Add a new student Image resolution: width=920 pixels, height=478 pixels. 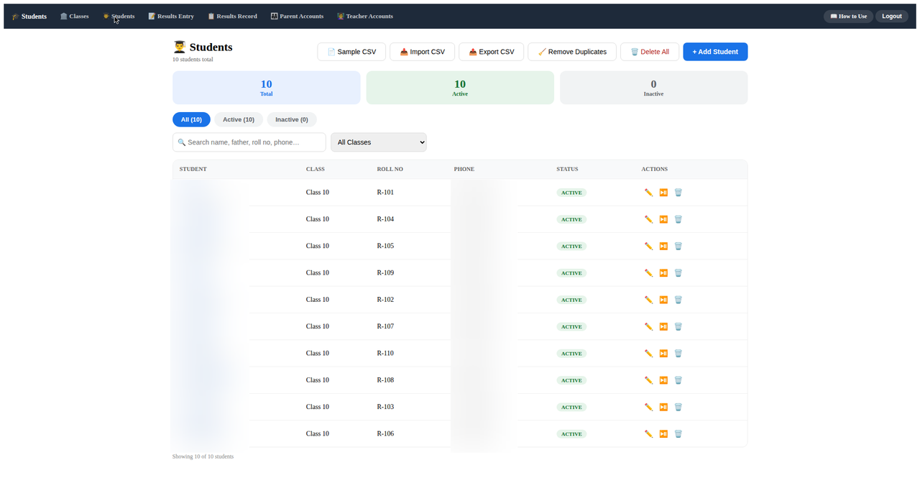pos(715,52)
